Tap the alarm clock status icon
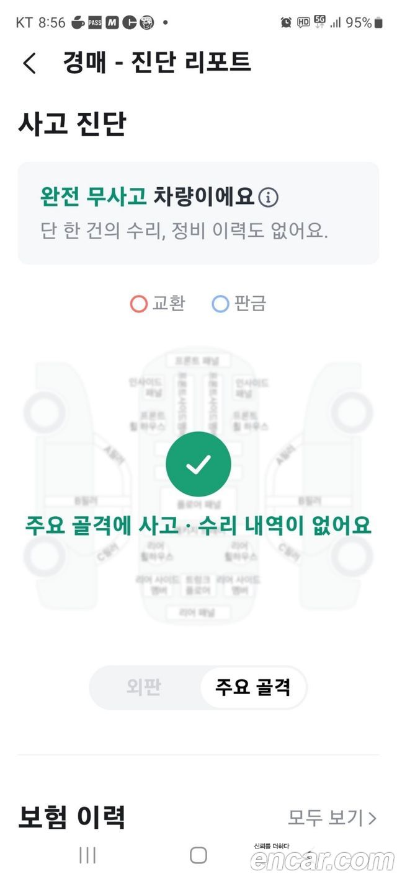Image resolution: width=397 pixels, height=882 pixels. (x=286, y=22)
